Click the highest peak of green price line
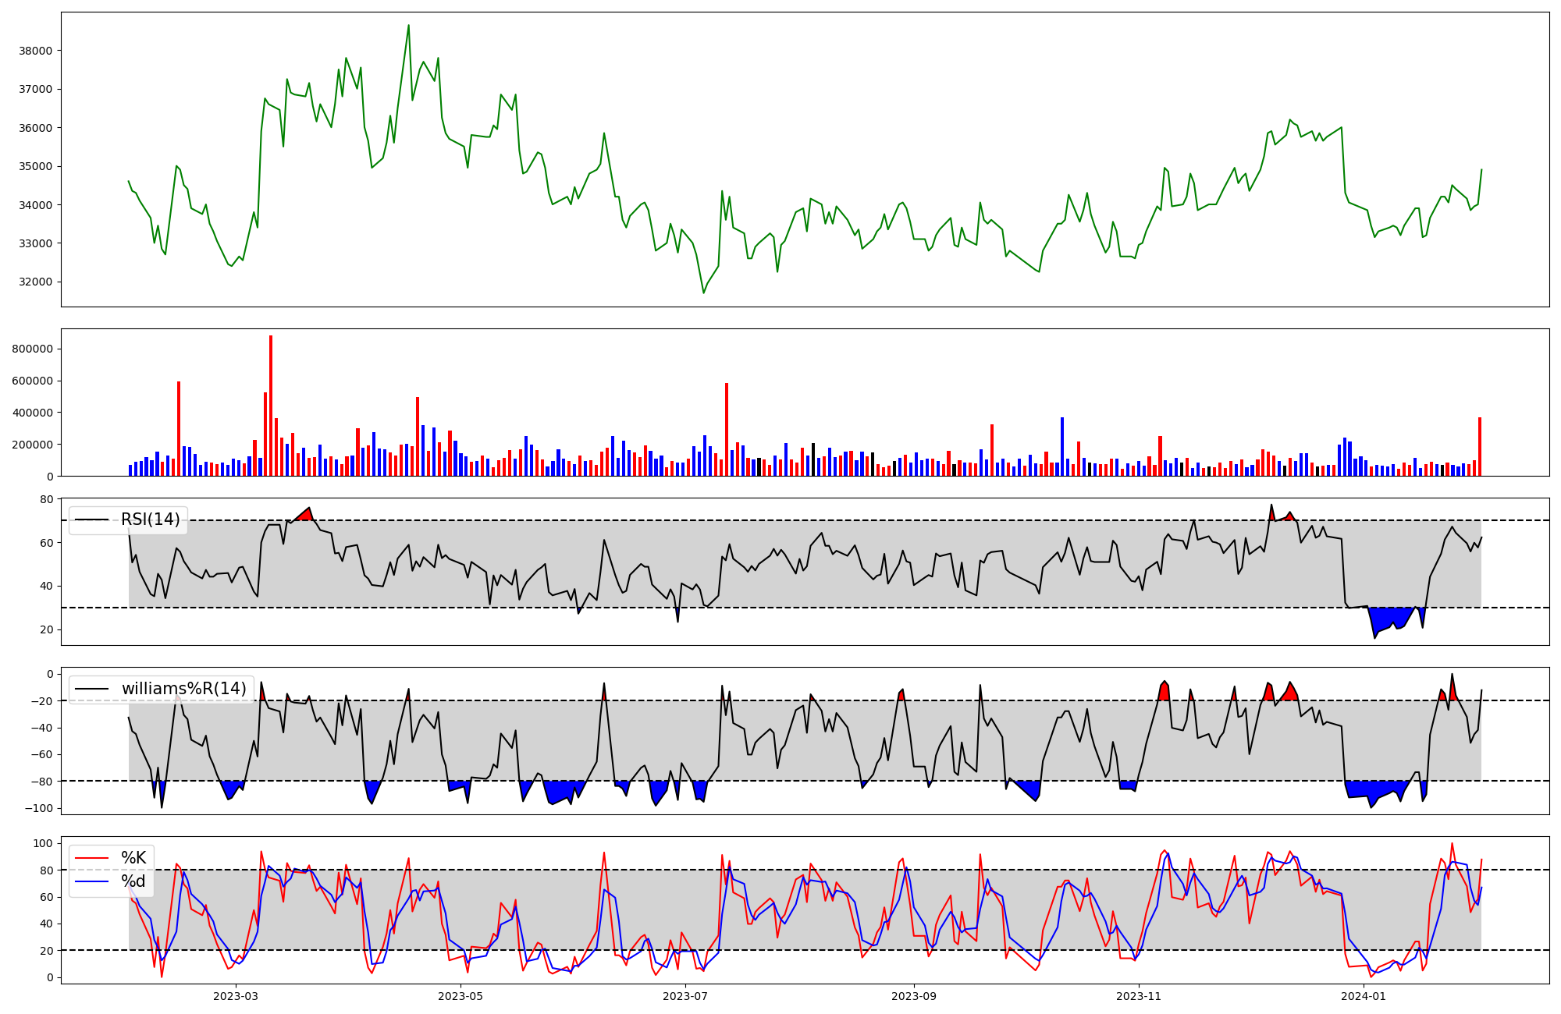Image resolution: width=1561 pixels, height=1014 pixels. 408,26
